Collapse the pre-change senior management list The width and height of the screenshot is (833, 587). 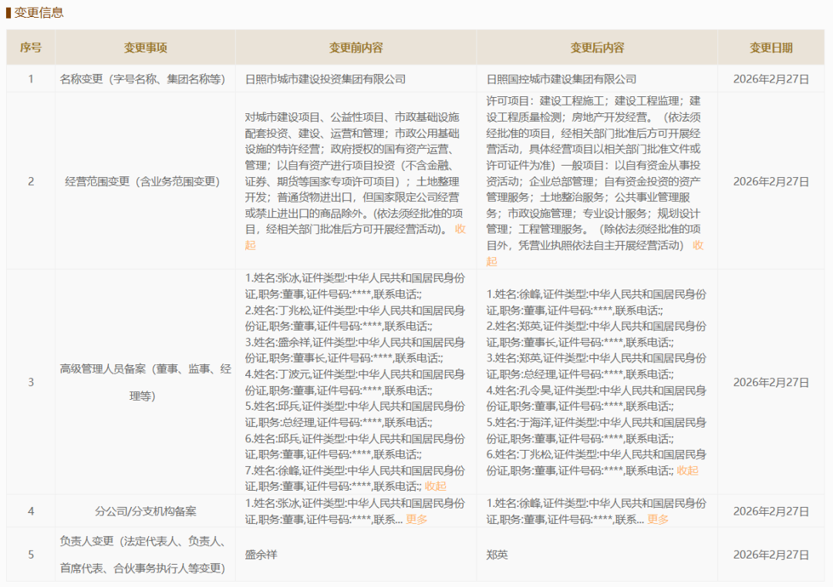436,487
